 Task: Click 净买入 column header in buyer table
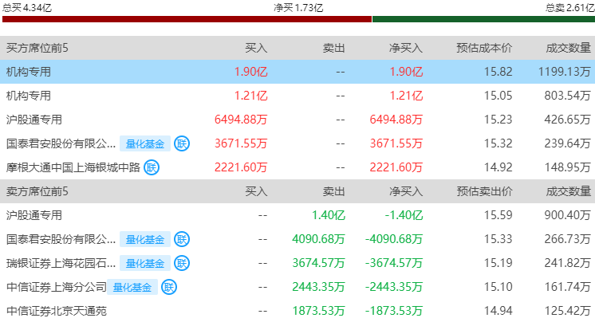coord(406,48)
